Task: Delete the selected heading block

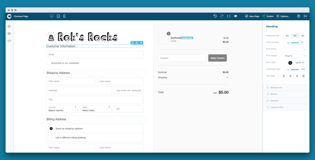Action: (137, 43)
